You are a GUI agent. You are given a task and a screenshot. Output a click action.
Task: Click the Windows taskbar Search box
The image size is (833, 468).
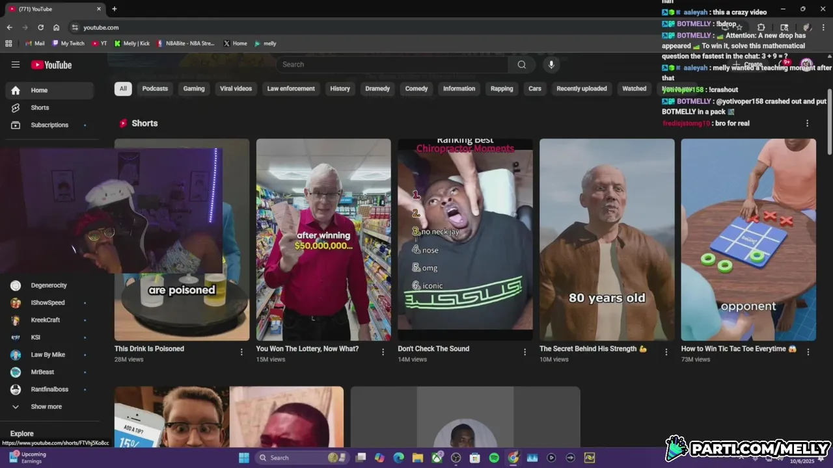coord(302,458)
